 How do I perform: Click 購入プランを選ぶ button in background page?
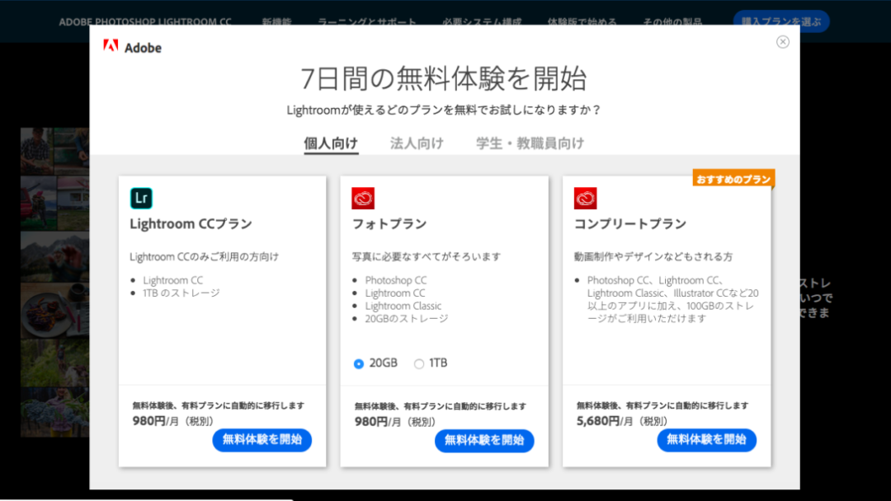pos(781,21)
